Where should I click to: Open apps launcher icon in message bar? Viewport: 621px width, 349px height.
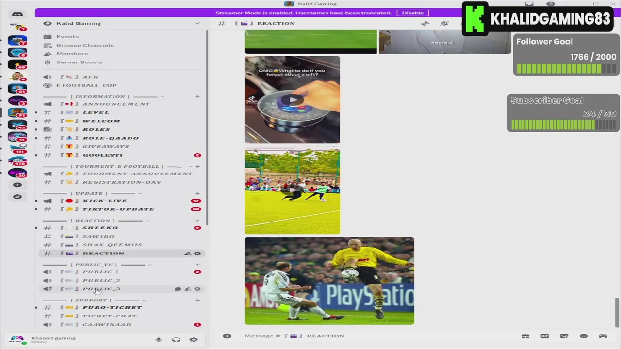pyautogui.click(x=603, y=336)
